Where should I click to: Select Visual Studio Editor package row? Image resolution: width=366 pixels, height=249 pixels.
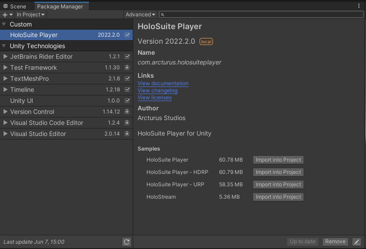coord(66,134)
